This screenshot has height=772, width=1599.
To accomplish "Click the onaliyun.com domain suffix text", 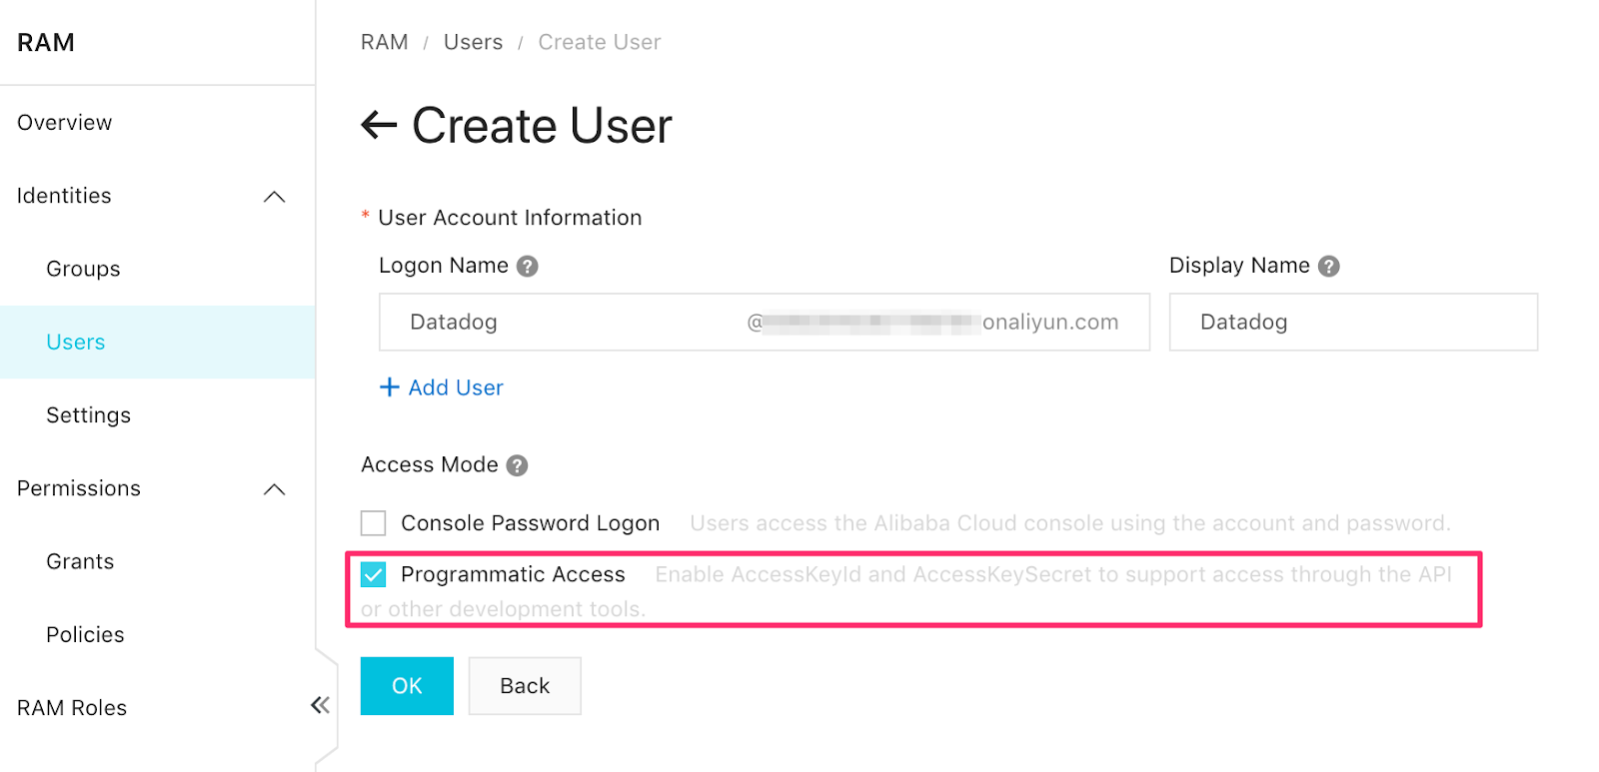I will [x=1050, y=322].
